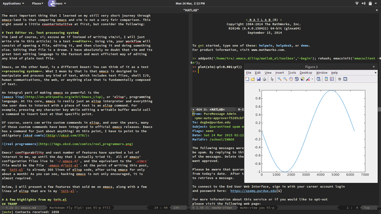Click the Link Plot icon
This screenshot has width=381, height=214.
[x=318, y=79]
